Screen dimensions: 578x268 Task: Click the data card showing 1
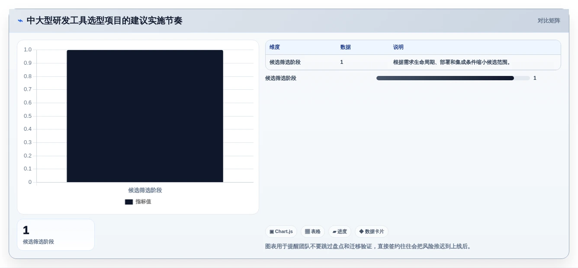coord(56,235)
